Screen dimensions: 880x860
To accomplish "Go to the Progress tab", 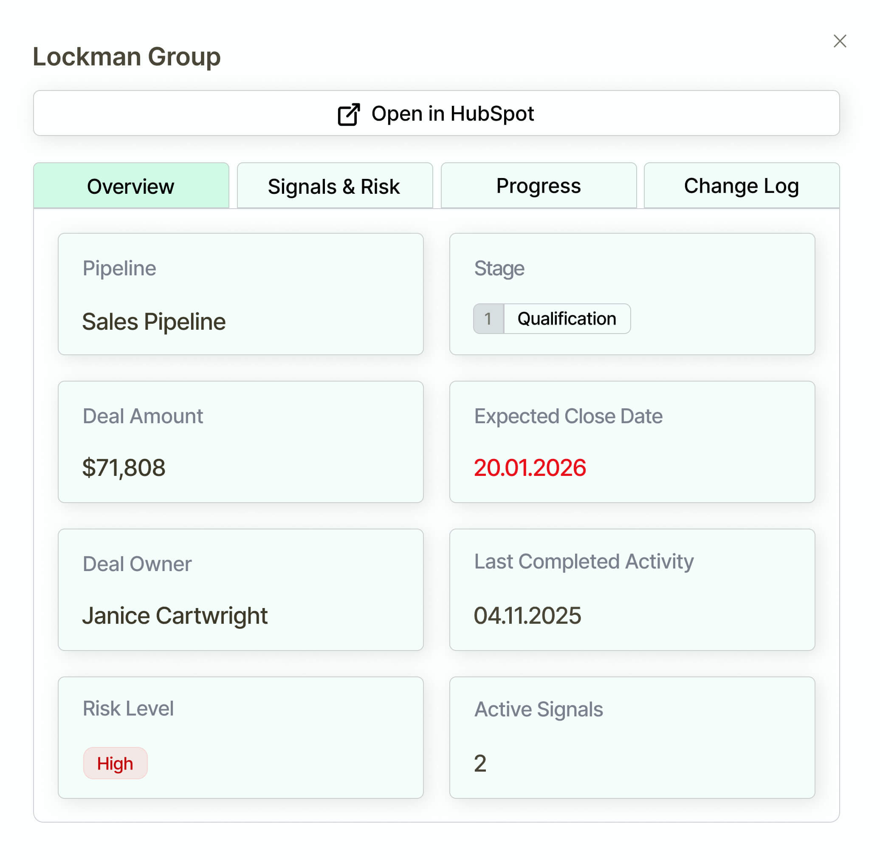I will pyautogui.click(x=539, y=187).
